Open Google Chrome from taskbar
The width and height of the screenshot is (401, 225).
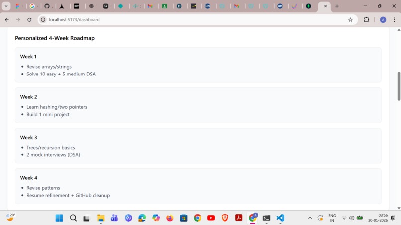coord(197,218)
